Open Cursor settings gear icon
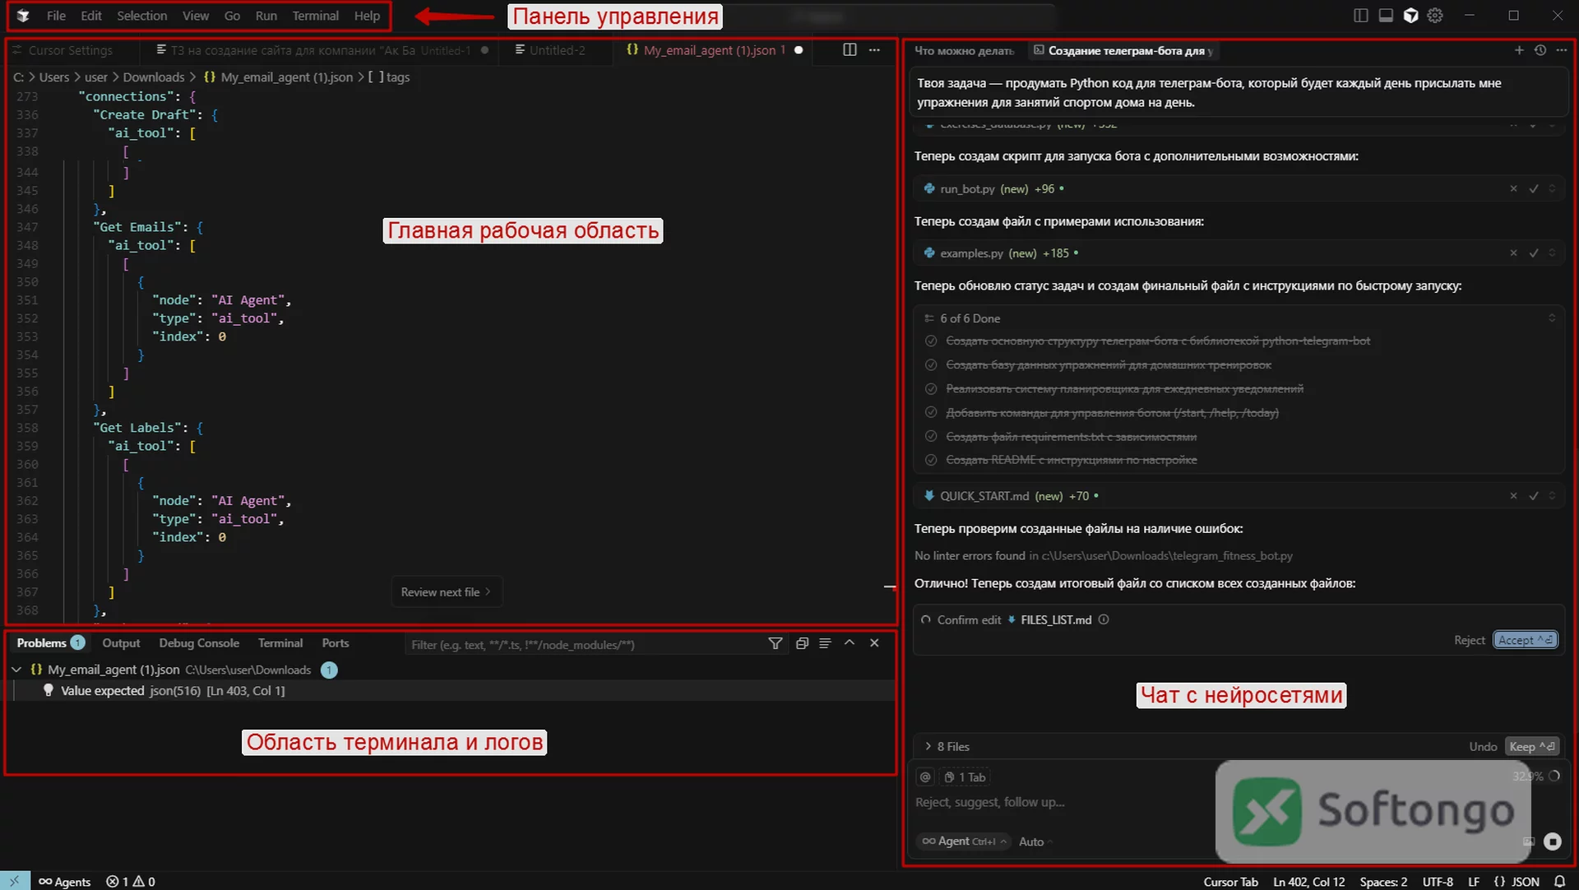Screen dimensions: 1579x890 (x=1435, y=16)
